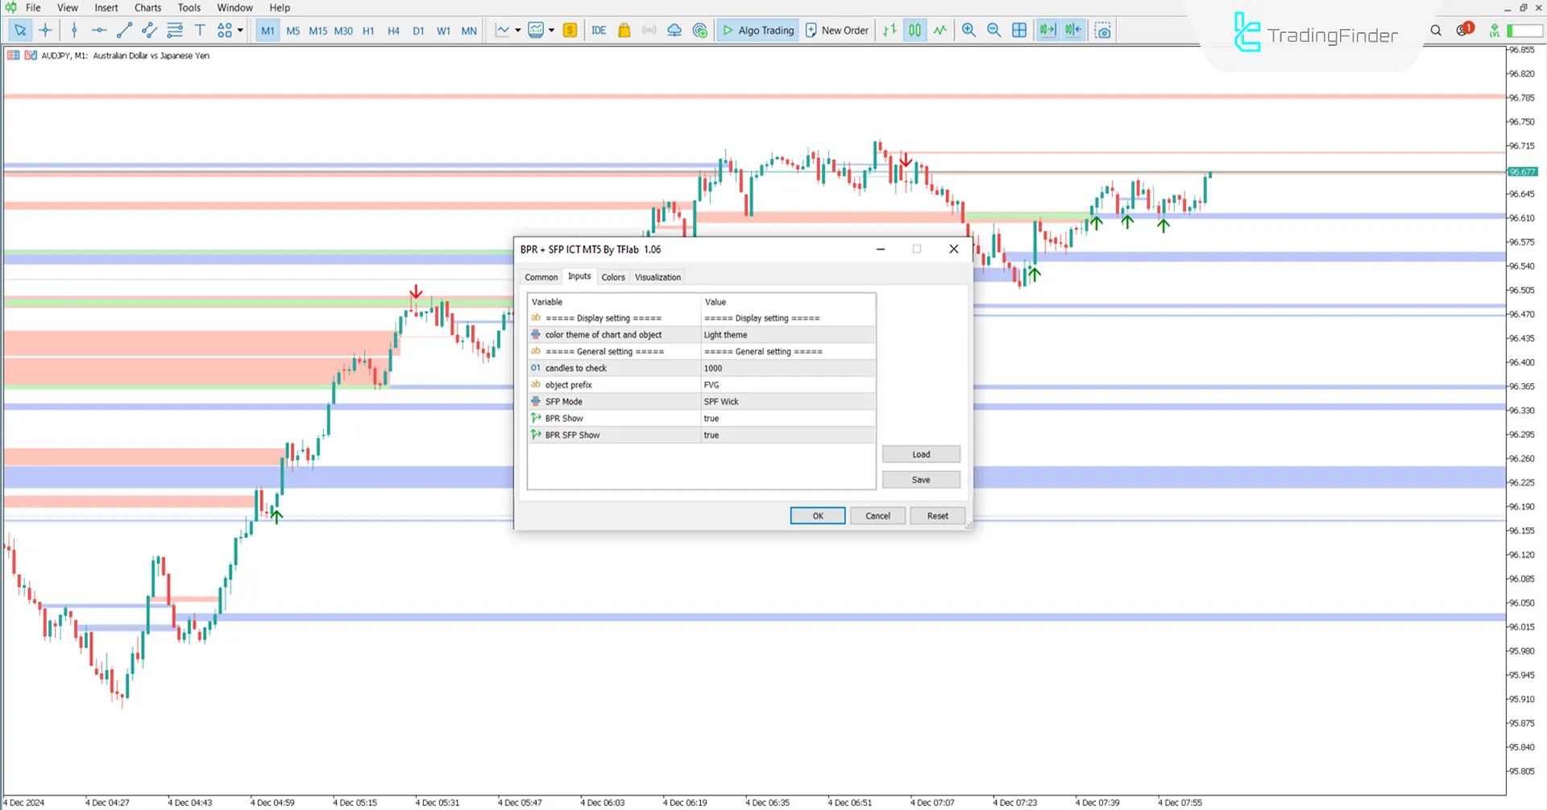Viewport: 1547px width, 810px height.
Task: Toggle the chart shift option
Action: (1073, 31)
